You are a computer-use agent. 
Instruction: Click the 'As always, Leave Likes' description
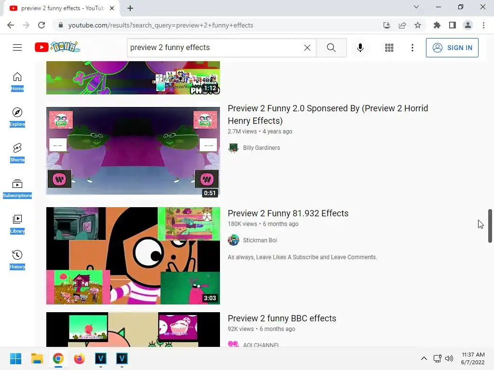pyautogui.click(x=302, y=257)
